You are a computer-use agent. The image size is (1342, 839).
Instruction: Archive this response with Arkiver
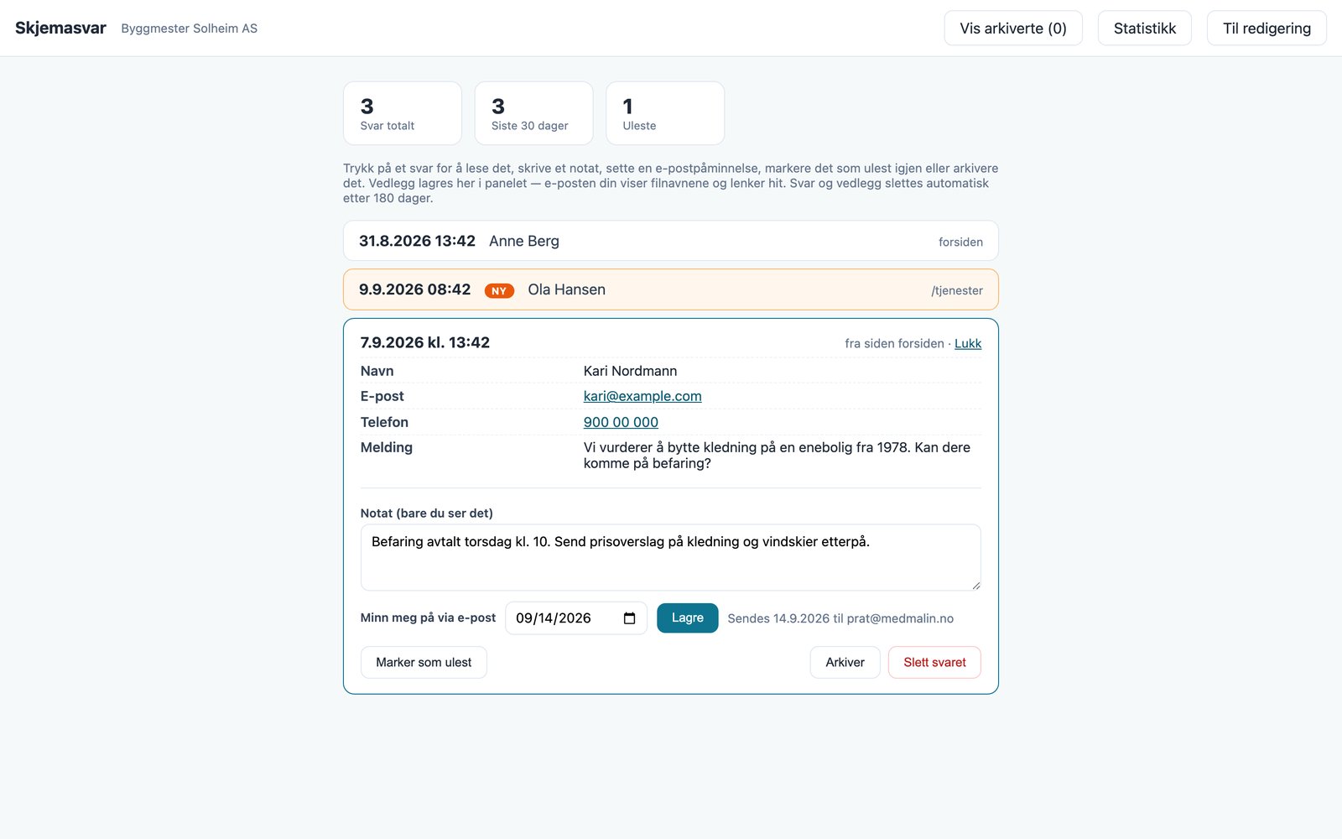[845, 663]
